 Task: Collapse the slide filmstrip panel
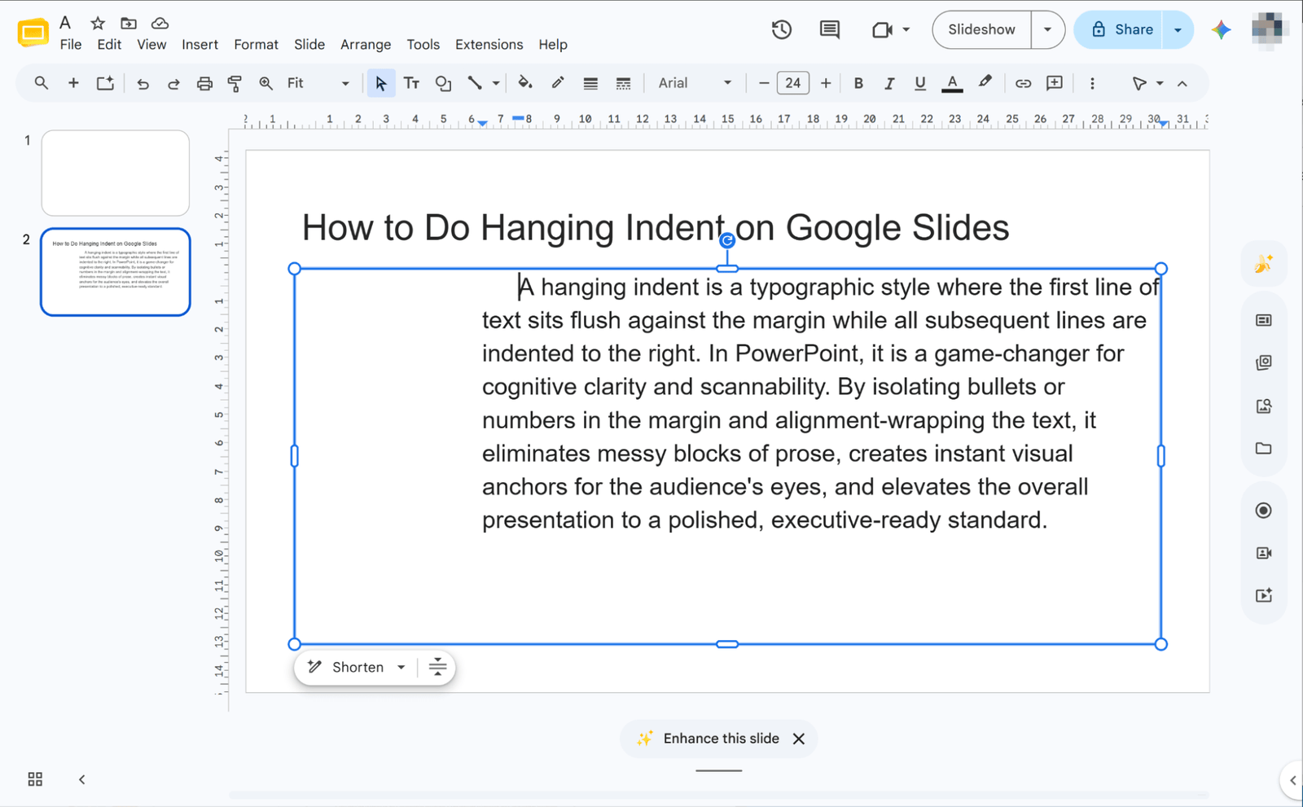(81, 779)
